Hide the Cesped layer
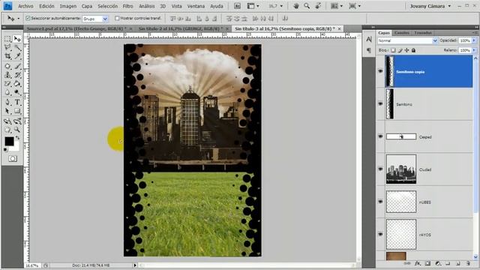 380,136
